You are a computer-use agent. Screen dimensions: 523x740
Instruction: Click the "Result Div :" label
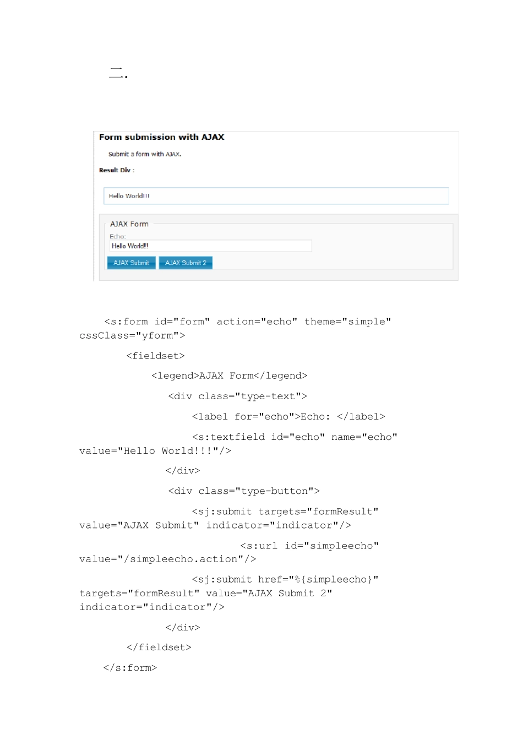[x=117, y=170]
